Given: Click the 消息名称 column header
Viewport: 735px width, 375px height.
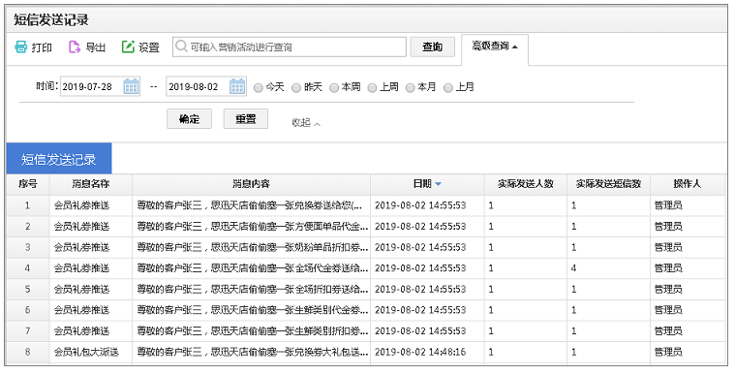Looking at the screenshot, I should coord(91,184).
